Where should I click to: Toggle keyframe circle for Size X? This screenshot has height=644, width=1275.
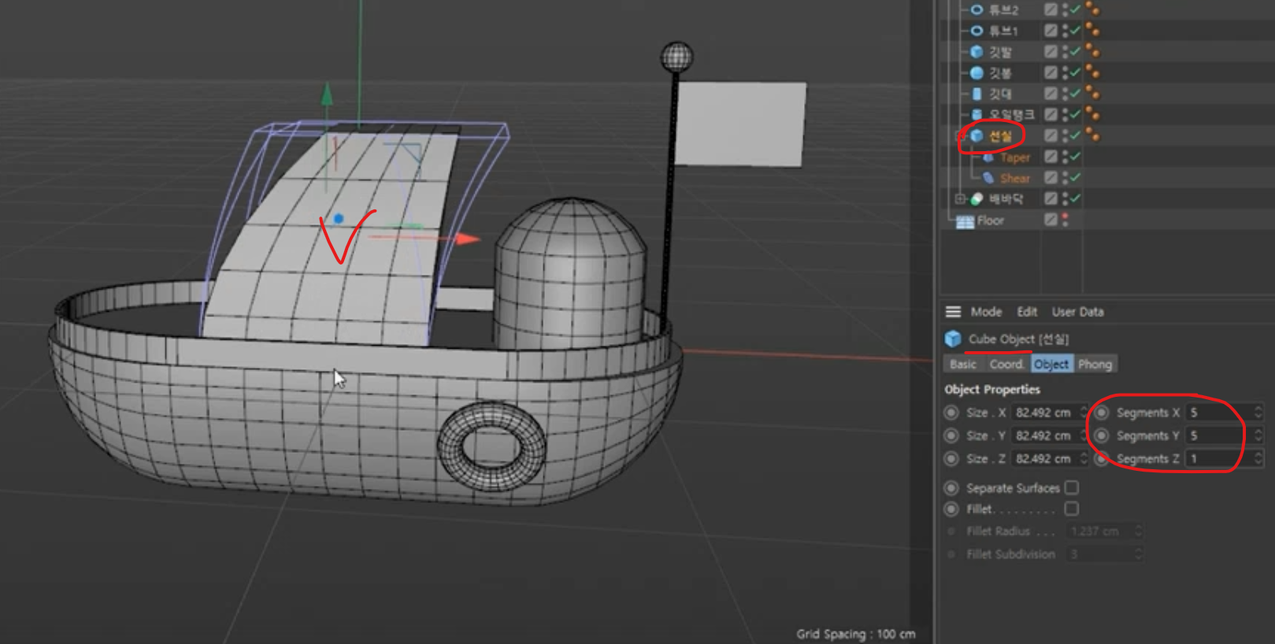[x=951, y=413]
